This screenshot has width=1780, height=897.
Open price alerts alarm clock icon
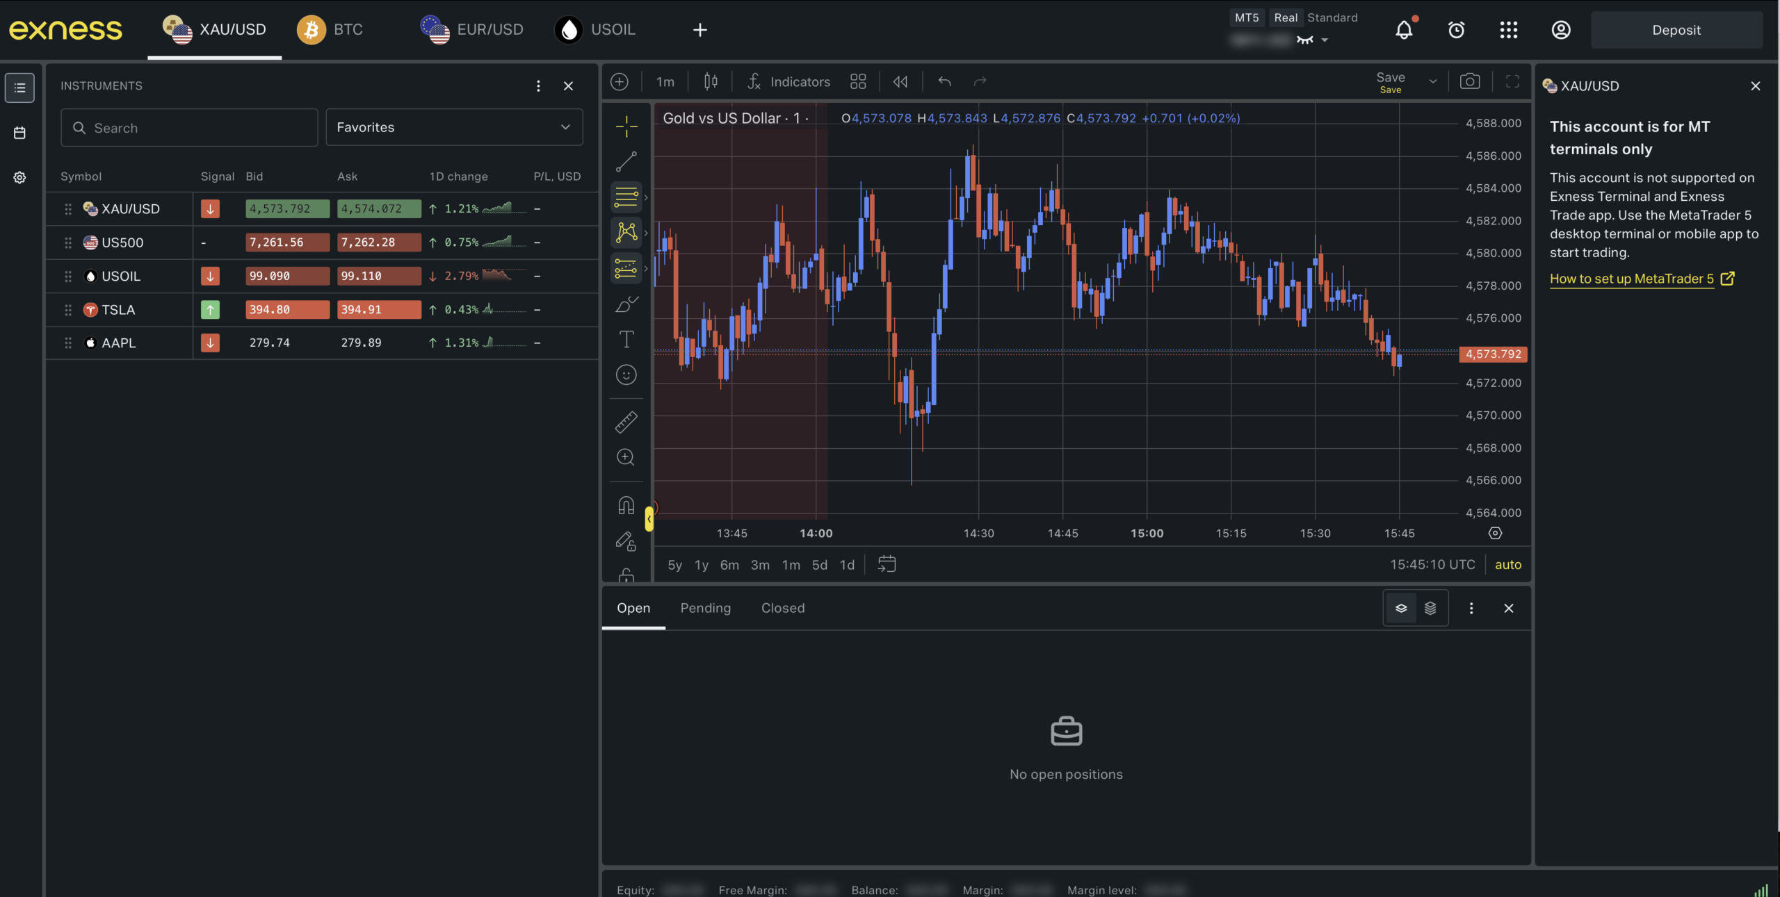click(1457, 30)
